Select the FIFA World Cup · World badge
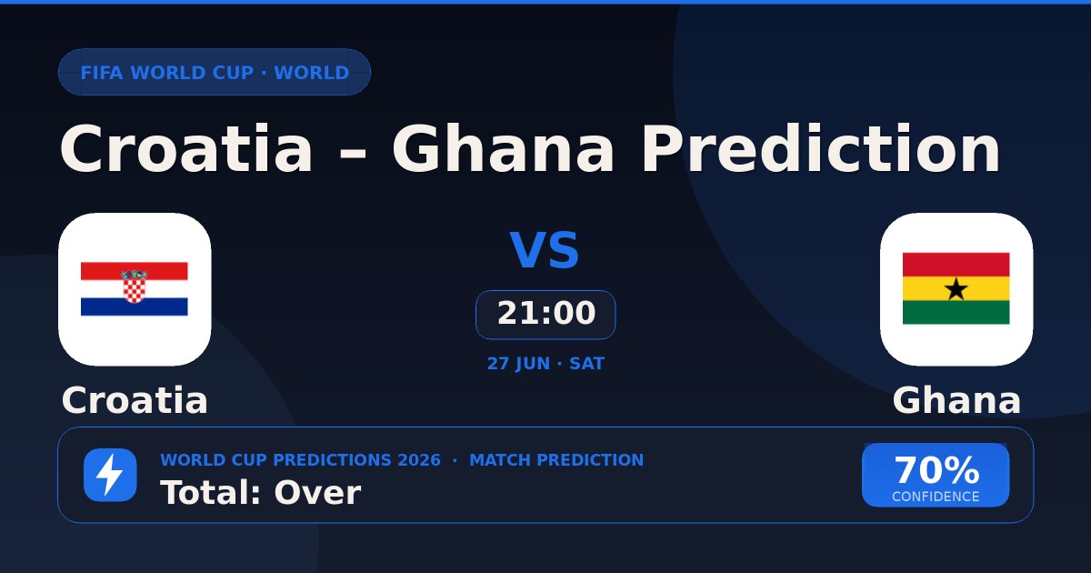 215,73
